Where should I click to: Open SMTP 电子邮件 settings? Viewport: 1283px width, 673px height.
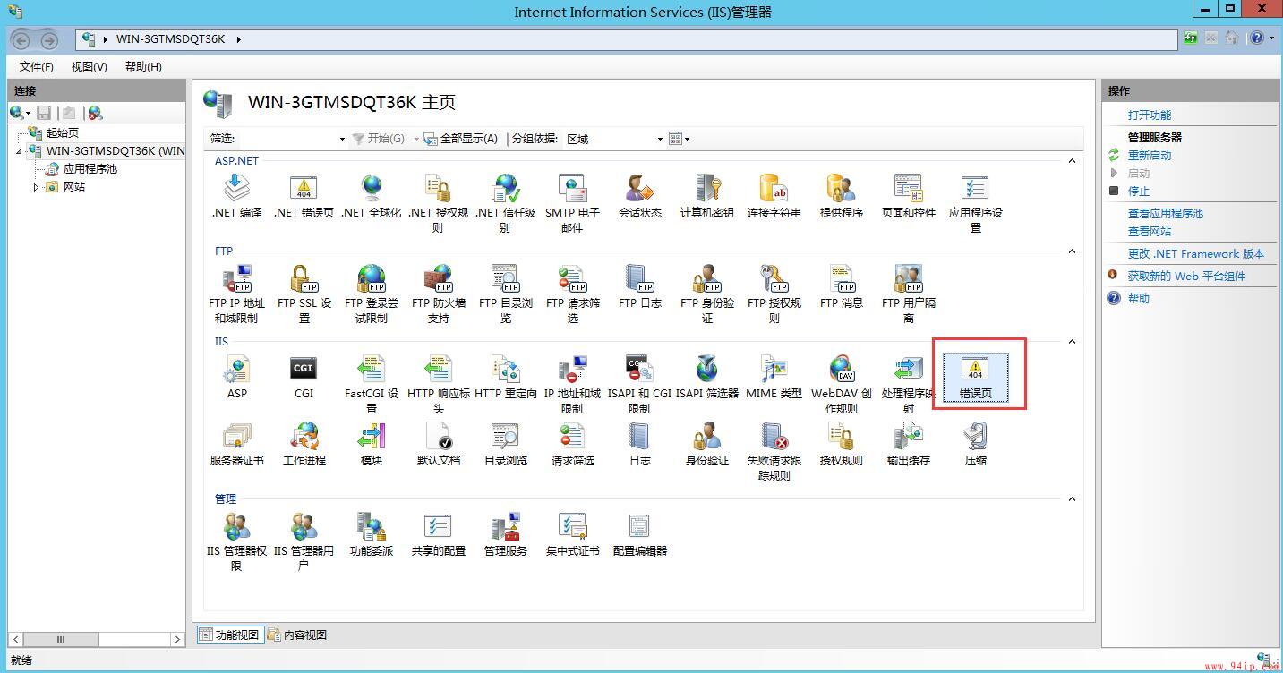coord(572,203)
